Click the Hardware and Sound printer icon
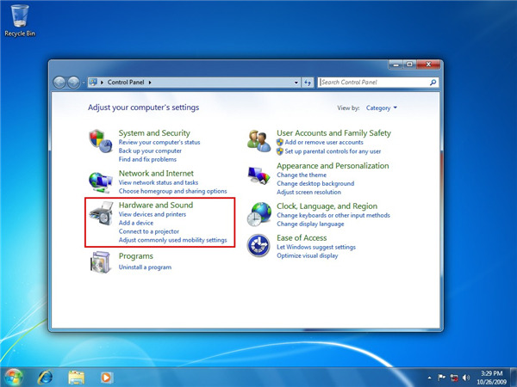 tap(101, 215)
